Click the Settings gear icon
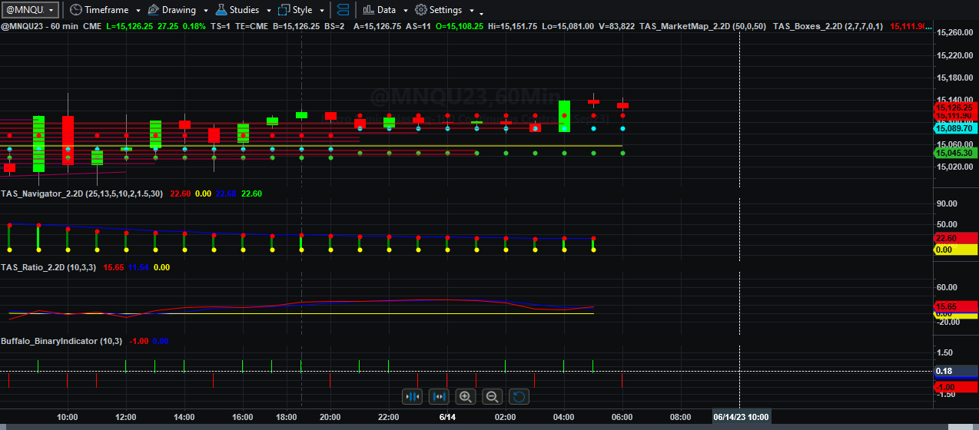 click(420, 10)
